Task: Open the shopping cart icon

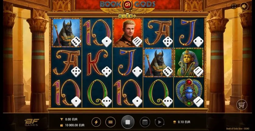Action: [x=242, y=105]
